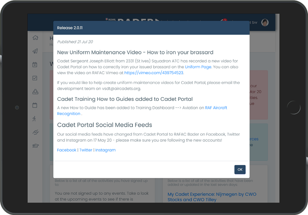The image size is (308, 215).
Task: Click the plain calendar sidebar icon
Action: click(35, 105)
